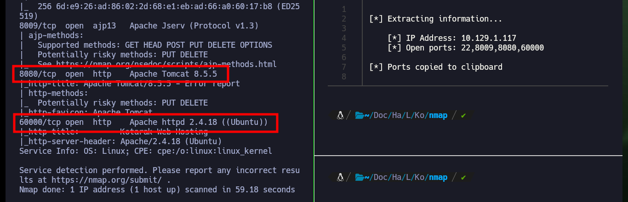Click the green checkmark in lower prompt
628x202 pixels.
(x=463, y=177)
